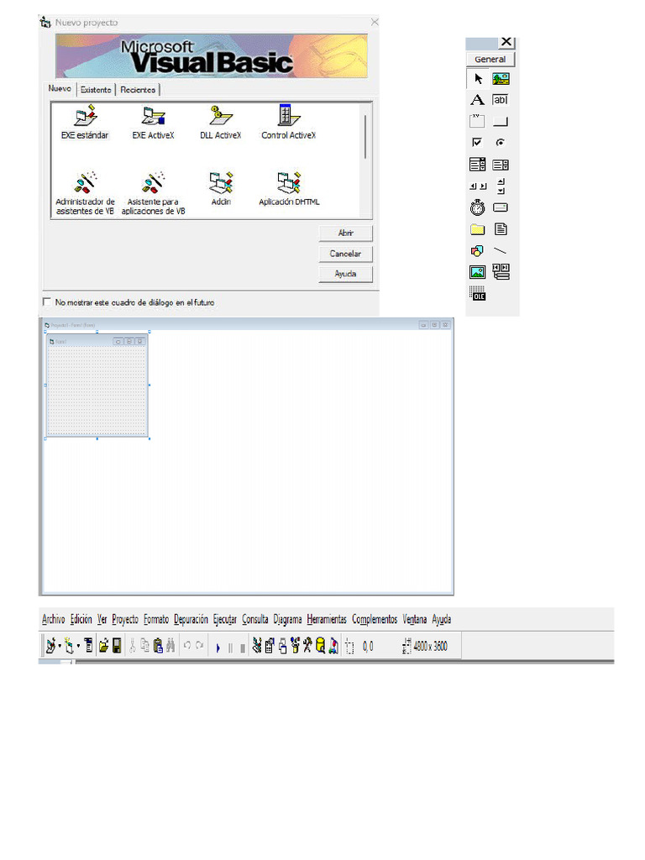Open the Depuración menu

pyautogui.click(x=191, y=619)
